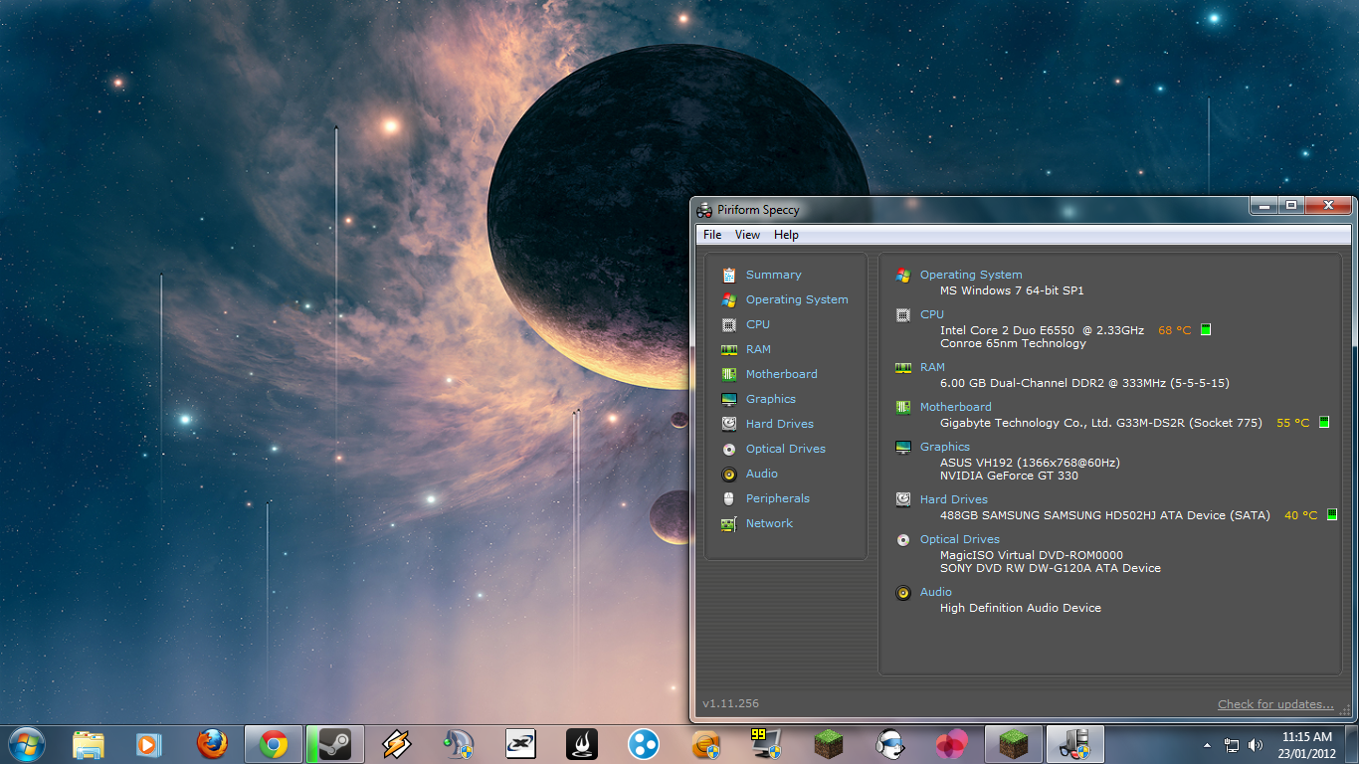The image size is (1359, 764).
Task: Click the Audio section icon
Action: coord(759,474)
